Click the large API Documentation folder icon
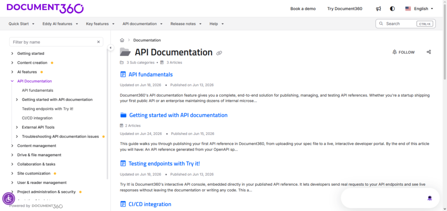Screen dimensions: 447x211 point(125,52)
